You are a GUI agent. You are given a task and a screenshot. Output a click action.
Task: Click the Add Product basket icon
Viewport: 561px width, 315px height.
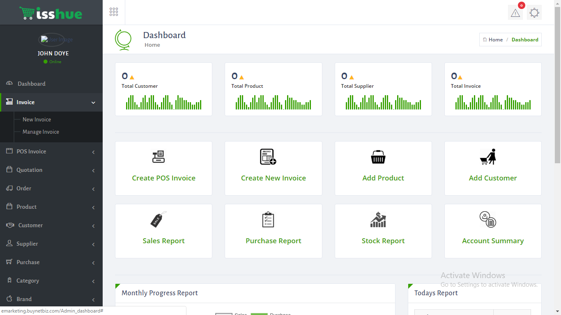(378, 157)
